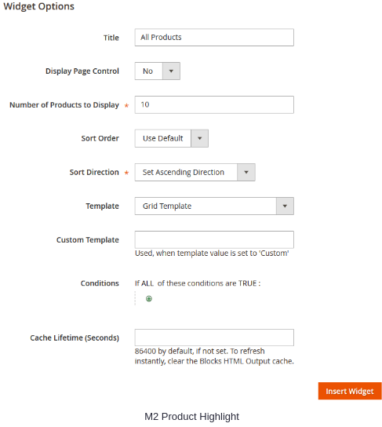Image resolution: width=382 pixels, height=427 pixels.
Task: Click the Conditions field label
Action: tap(100, 283)
